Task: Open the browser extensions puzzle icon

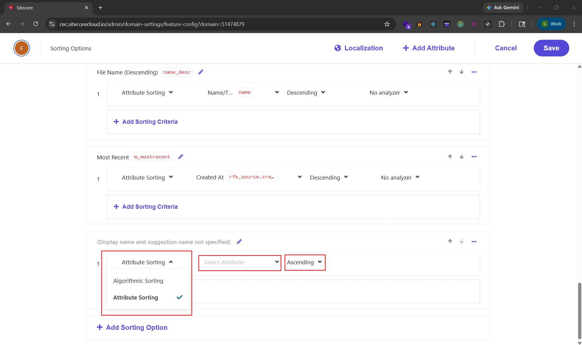Action: [502, 24]
